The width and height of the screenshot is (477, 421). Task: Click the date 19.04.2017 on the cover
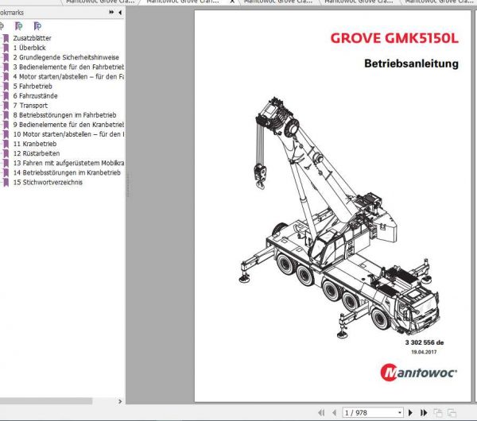424,352
